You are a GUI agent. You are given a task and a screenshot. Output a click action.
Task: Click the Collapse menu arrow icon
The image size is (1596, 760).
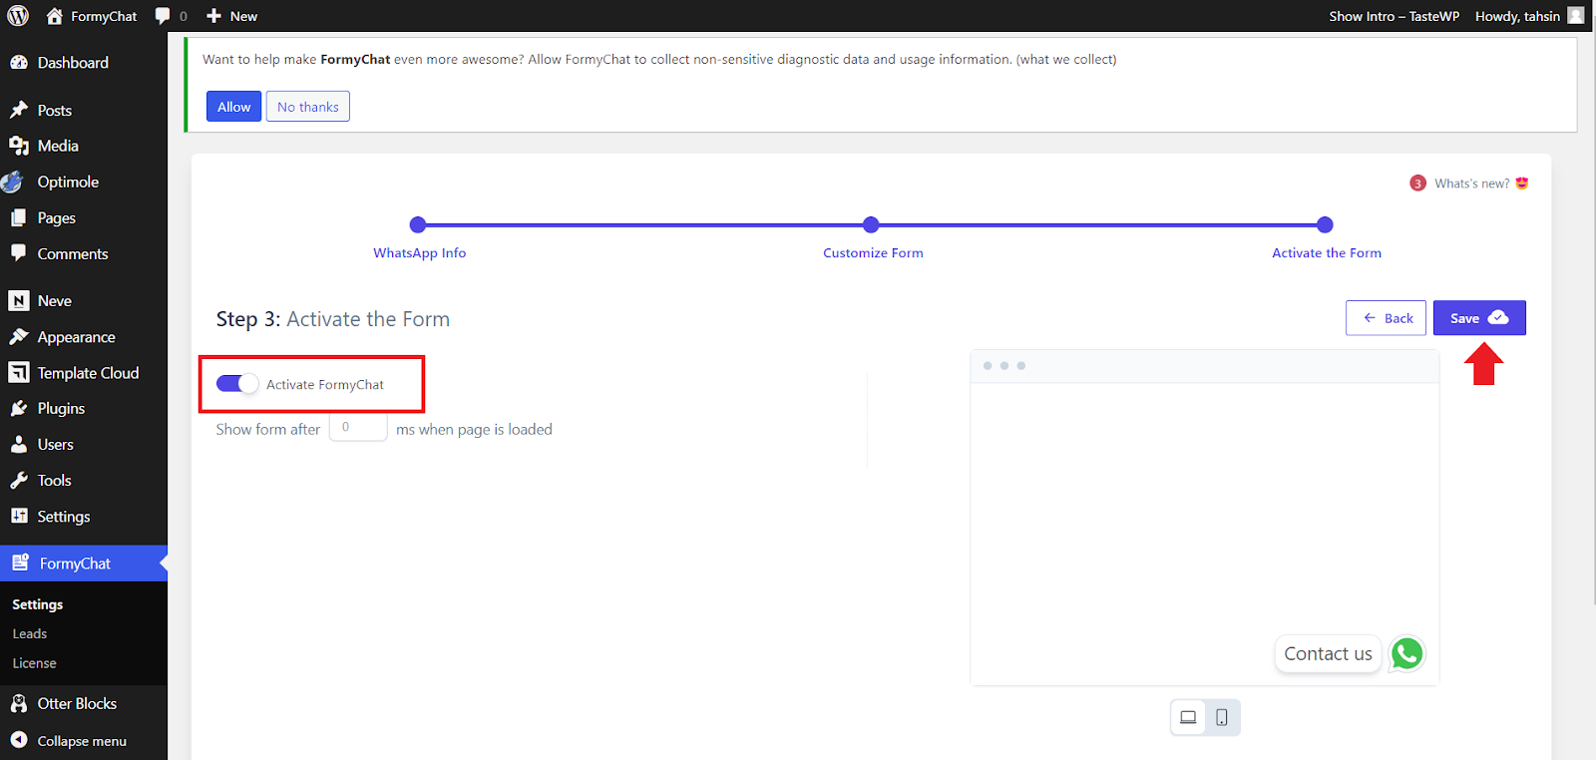[19, 740]
